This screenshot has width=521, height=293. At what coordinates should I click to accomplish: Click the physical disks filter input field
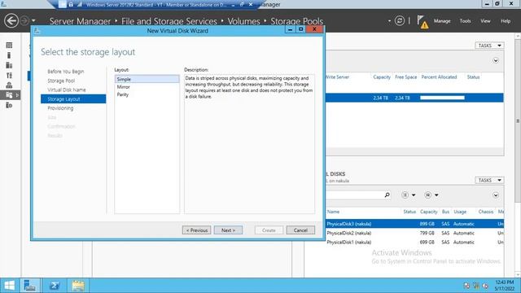[354, 195]
